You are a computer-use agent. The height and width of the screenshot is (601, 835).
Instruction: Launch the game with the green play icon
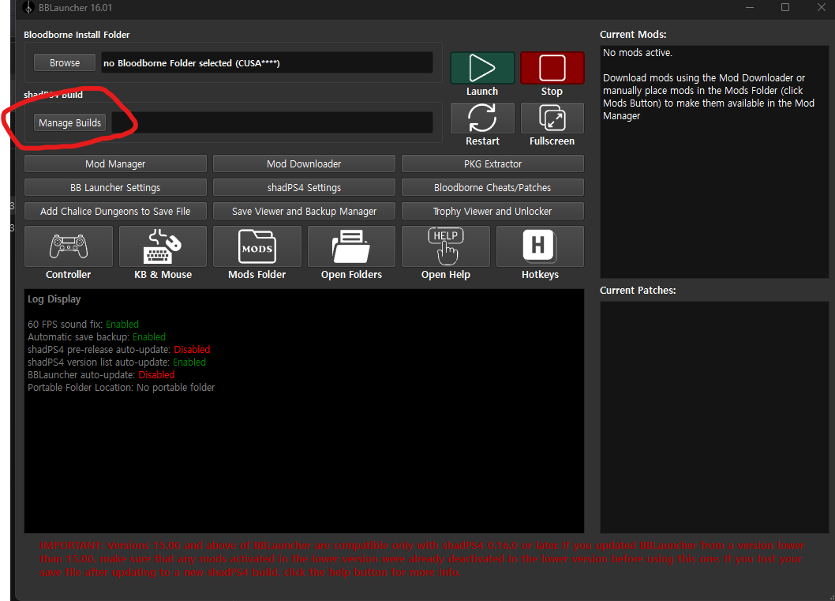point(482,68)
